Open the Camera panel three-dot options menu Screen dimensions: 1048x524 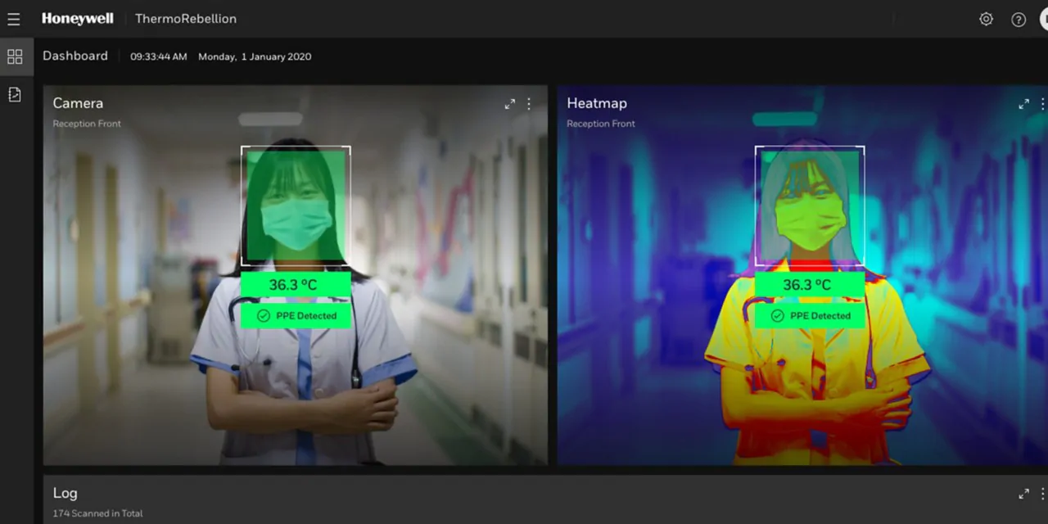click(x=529, y=104)
